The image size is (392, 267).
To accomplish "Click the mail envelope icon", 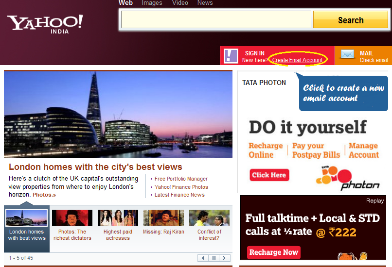I will coord(348,54).
